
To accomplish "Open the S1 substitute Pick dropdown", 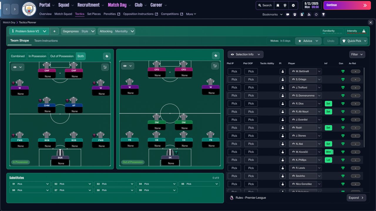I will point(30,184).
